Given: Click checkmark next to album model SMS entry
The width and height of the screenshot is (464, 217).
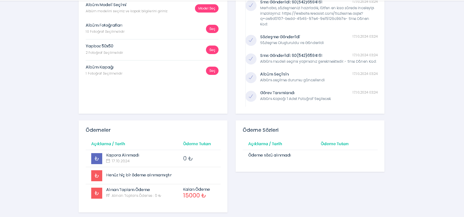Looking at the screenshot, I should click(x=251, y=59).
